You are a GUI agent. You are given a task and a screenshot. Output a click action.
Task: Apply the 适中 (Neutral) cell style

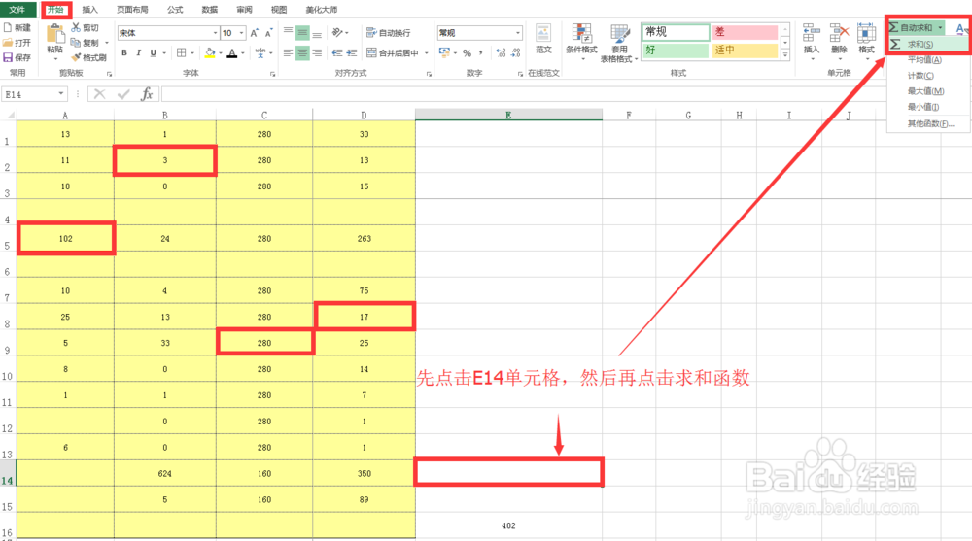click(745, 51)
